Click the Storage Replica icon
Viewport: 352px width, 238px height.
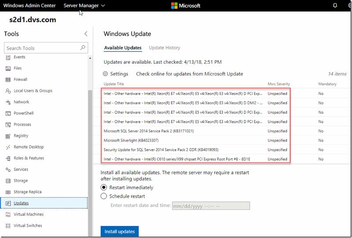(x=8, y=192)
